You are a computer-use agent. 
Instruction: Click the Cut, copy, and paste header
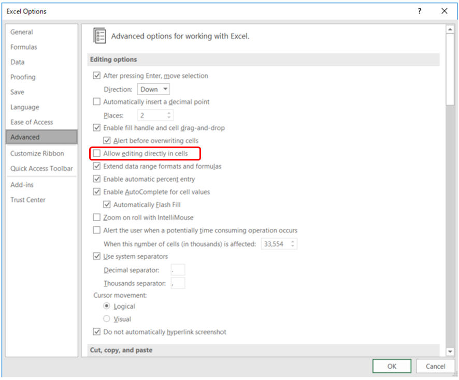(x=264, y=350)
